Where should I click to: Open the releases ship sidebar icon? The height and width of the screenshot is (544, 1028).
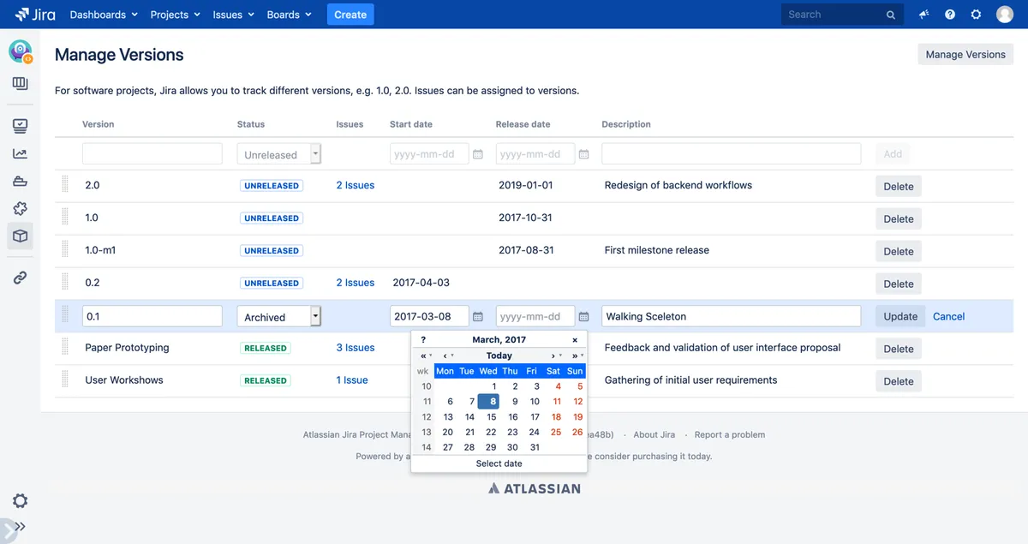[21, 182]
